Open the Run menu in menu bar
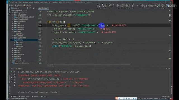 click(42, 2)
